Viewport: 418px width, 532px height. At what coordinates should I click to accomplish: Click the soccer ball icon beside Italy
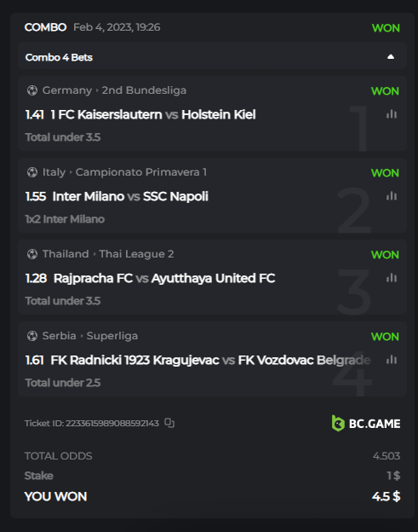click(32, 172)
